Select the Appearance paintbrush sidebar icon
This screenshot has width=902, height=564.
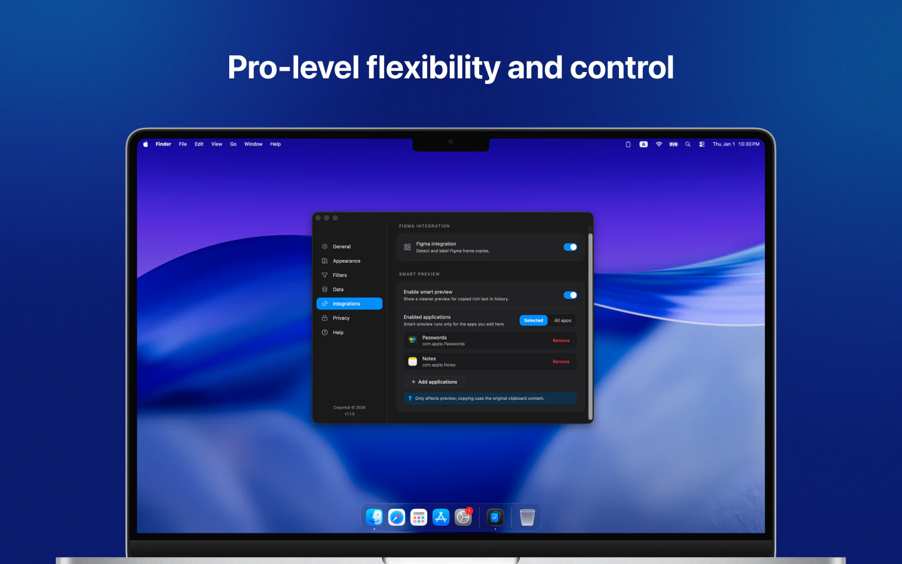click(323, 261)
